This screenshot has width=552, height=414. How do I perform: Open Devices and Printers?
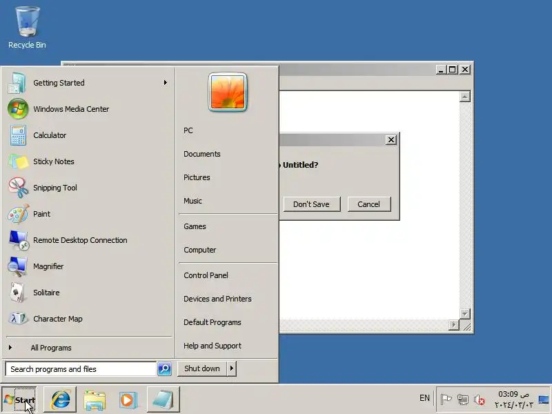(228, 299)
